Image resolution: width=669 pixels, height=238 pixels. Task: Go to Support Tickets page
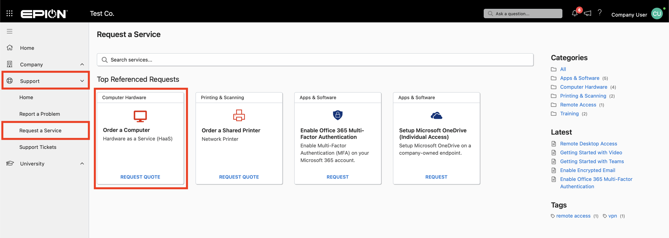pyautogui.click(x=38, y=147)
